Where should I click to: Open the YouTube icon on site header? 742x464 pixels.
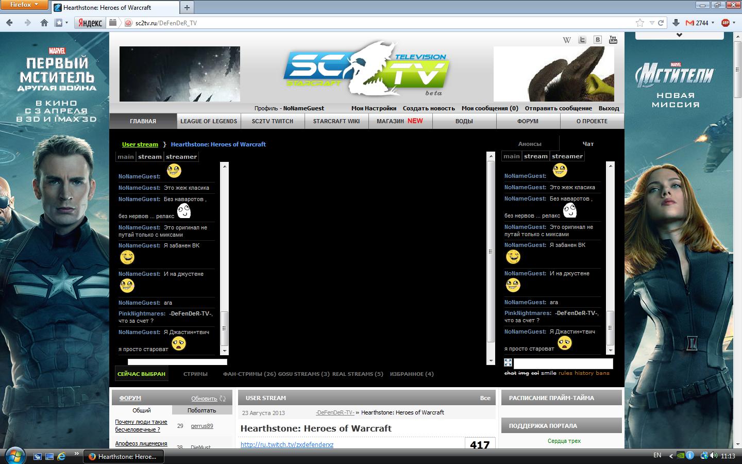click(x=613, y=40)
